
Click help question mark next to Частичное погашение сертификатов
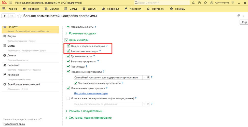coord(122,83)
